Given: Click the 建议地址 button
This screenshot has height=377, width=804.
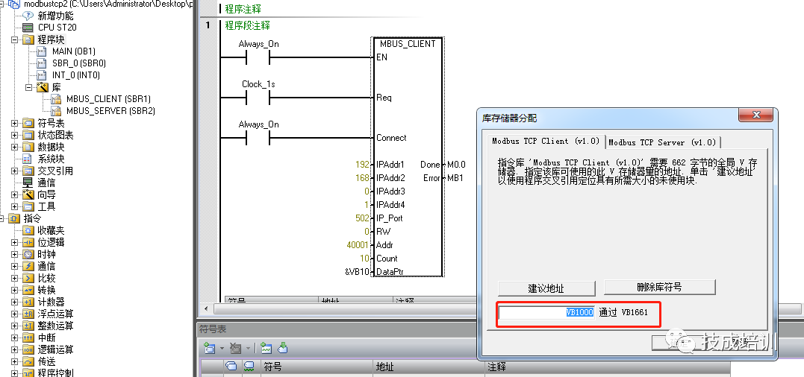Looking at the screenshot, I should 546,288.
